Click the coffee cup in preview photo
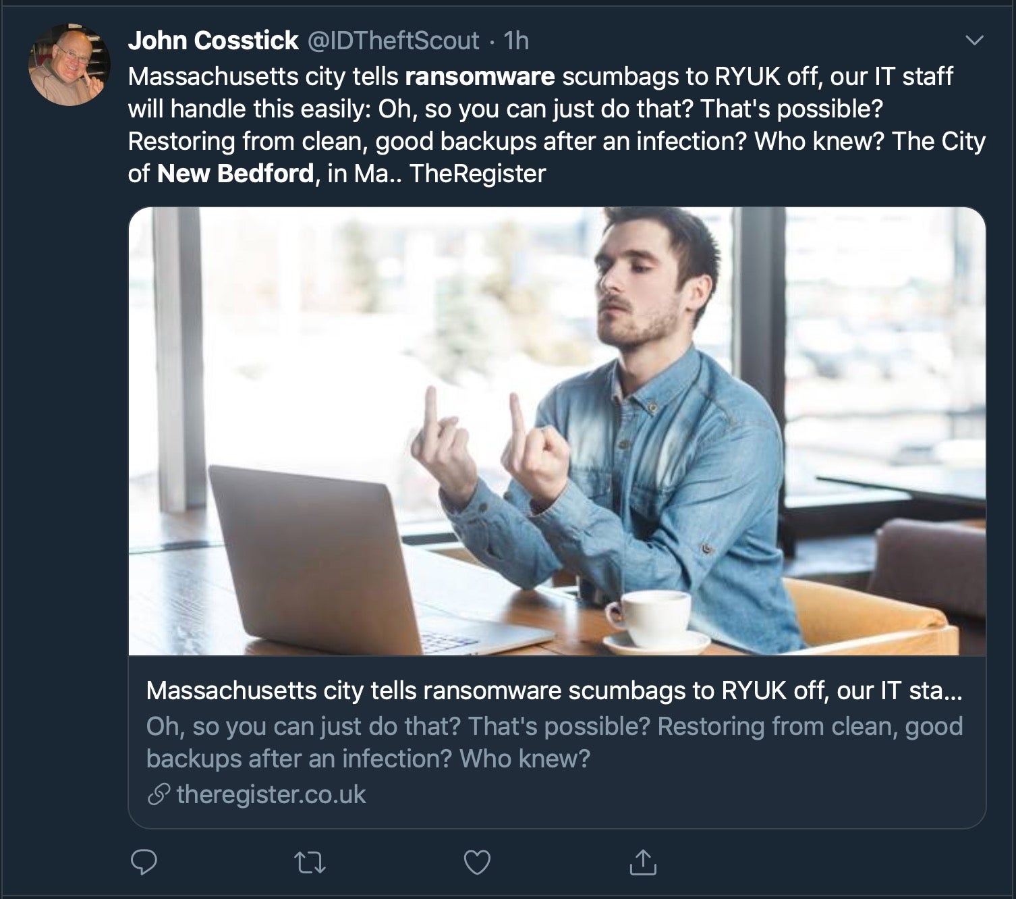The height and width of the screenshot is (899, 1016). (x=651, y=618)
